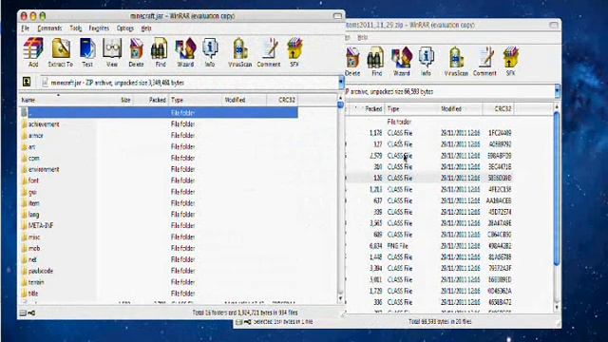Open Favorites menu in minecraft.jar window
This screenshot has width=608, height=342.
pos(99,28)
